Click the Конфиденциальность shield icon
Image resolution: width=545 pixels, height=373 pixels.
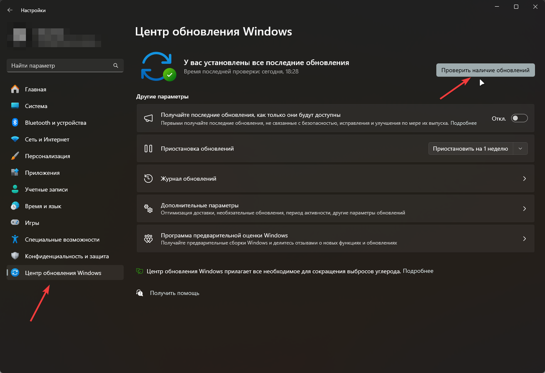15,256
